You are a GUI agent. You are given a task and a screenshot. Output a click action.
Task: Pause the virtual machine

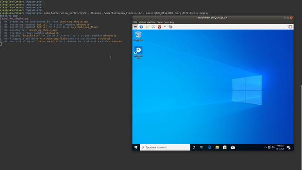click(x=153, y=27)
